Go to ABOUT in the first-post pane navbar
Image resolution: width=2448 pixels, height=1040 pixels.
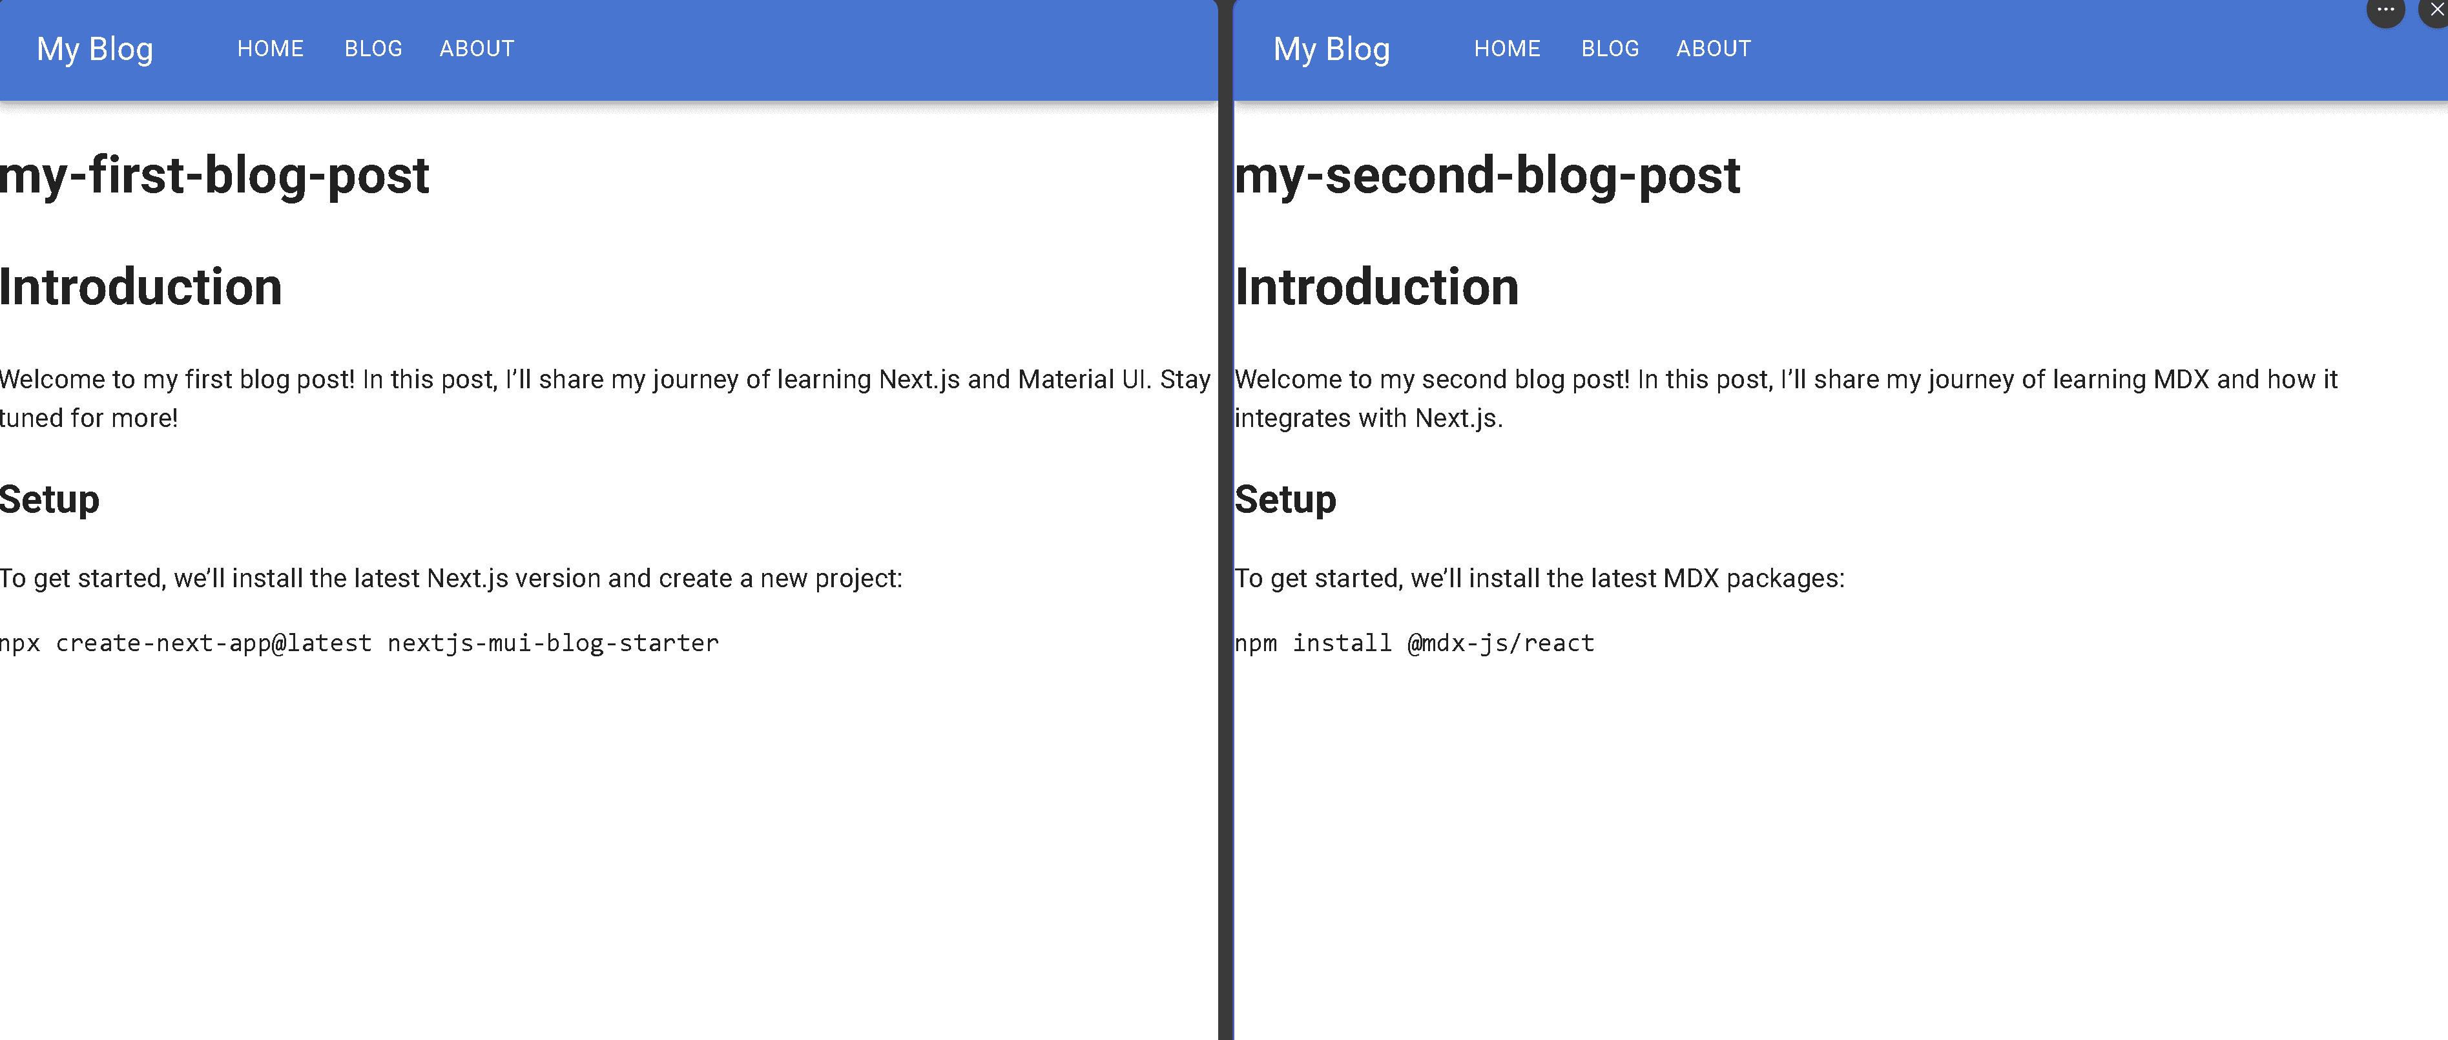[x=476, y=48]
